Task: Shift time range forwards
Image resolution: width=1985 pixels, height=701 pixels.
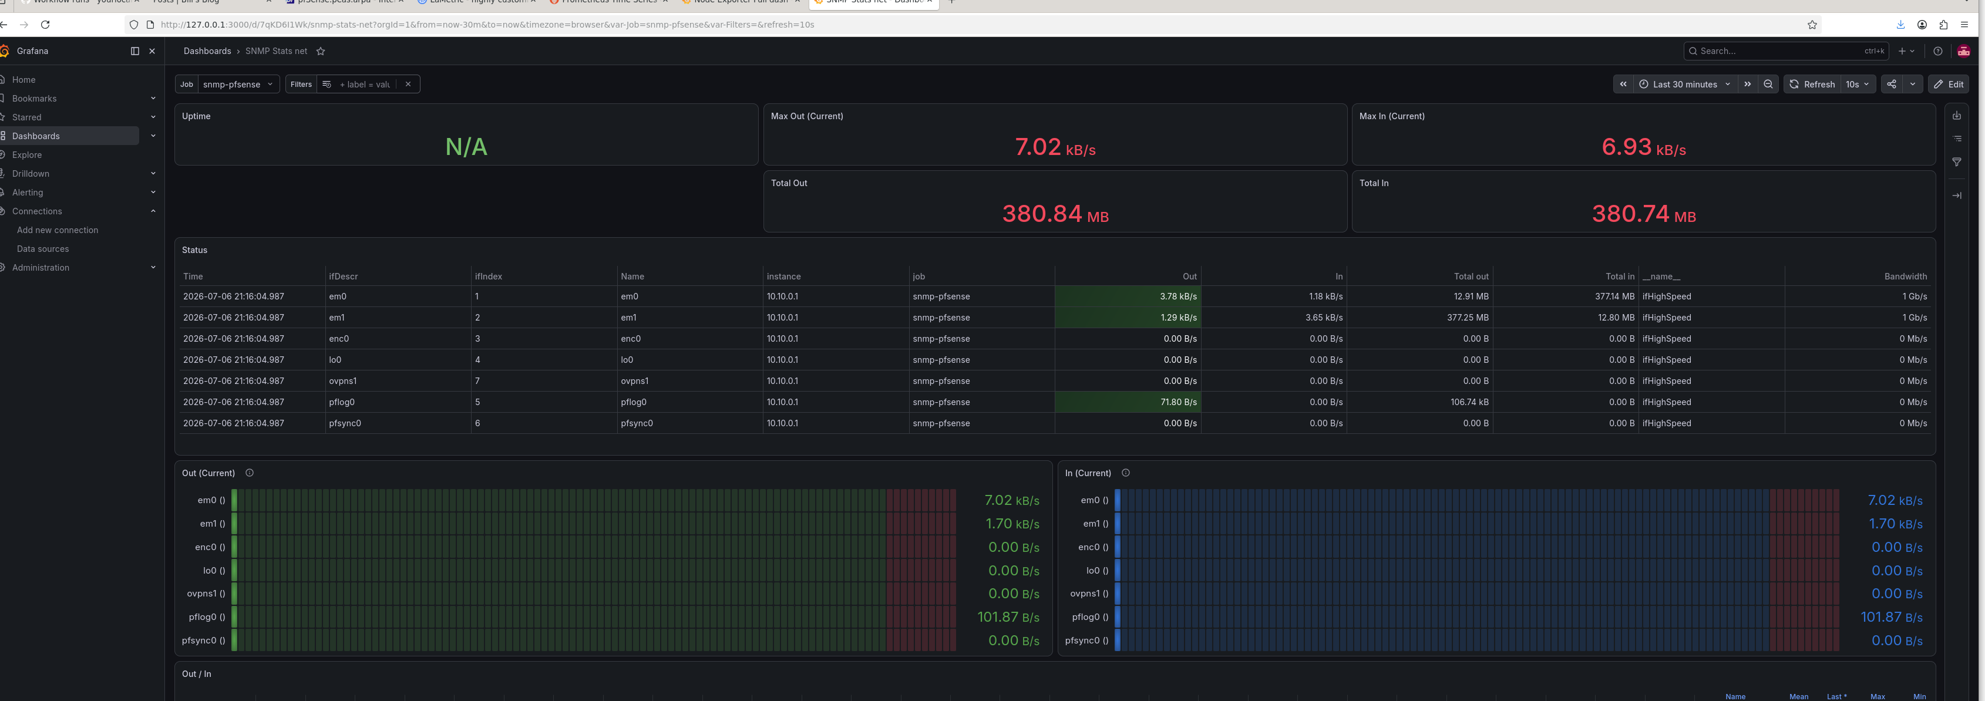Action: pyautogui.click(x=1748, y=84)
